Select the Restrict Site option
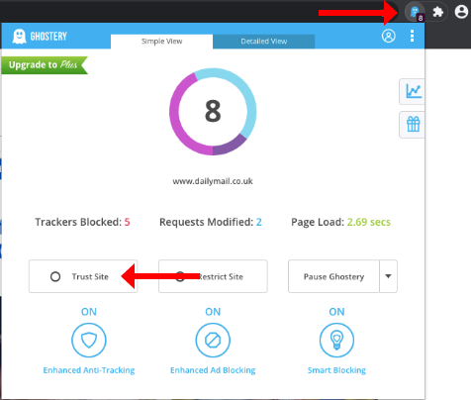Screen dimensions: 471x400 tap(213, 276)
